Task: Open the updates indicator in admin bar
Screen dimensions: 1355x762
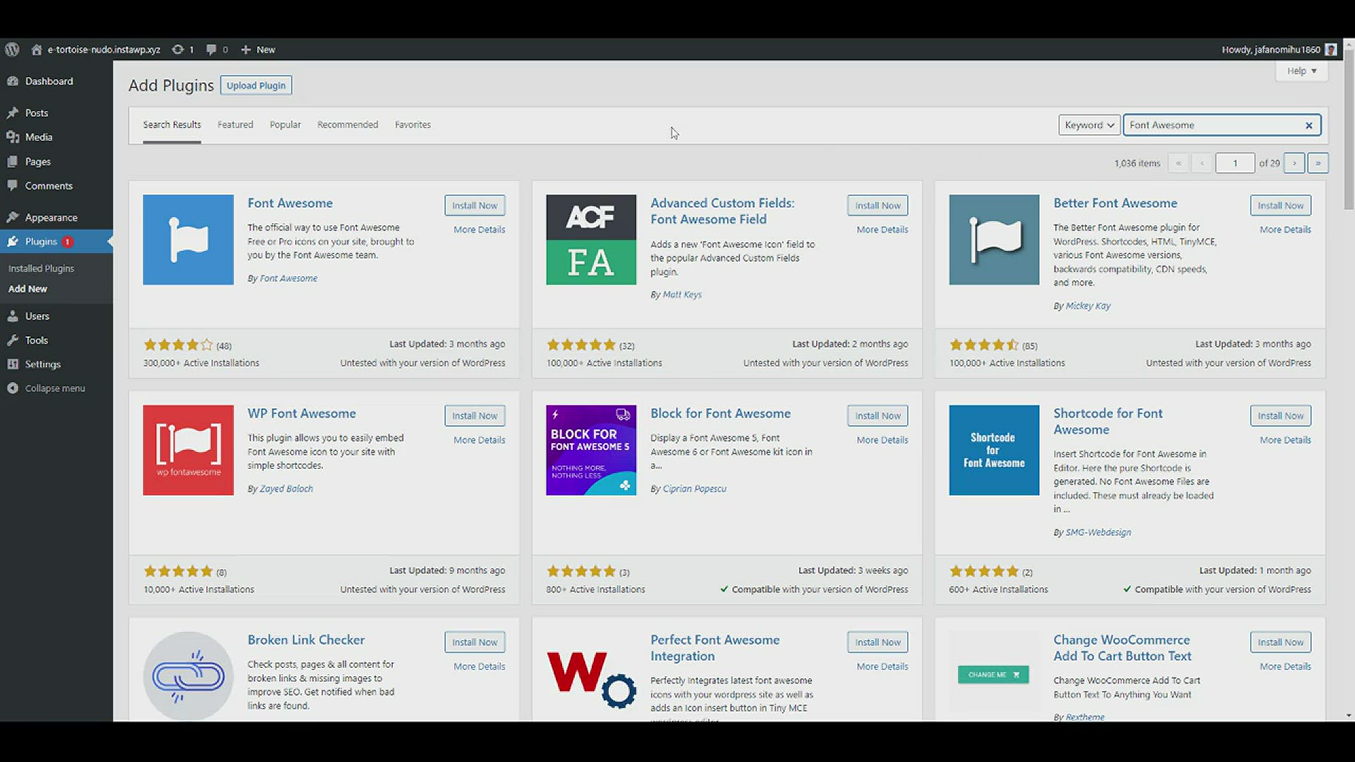Action: point(183,49)
